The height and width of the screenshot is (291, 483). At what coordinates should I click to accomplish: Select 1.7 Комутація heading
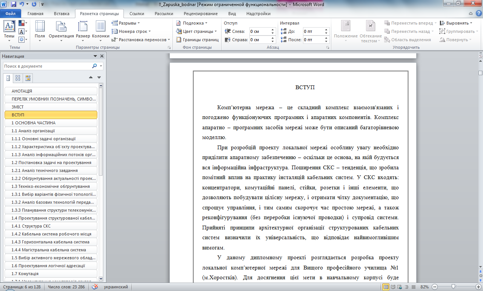click(x=51, y=274)
